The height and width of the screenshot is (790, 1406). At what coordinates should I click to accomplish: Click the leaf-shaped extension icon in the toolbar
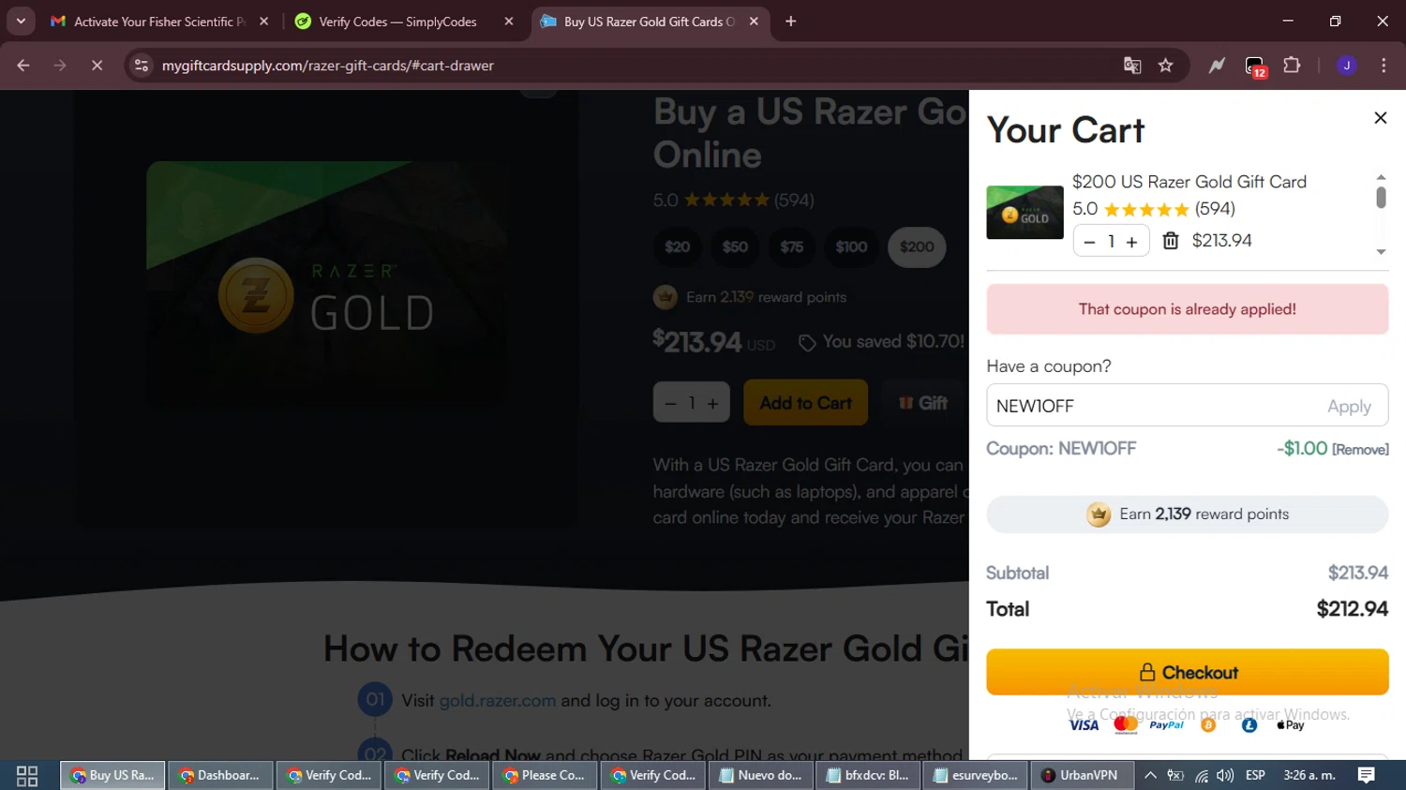tap(1217, 66)
